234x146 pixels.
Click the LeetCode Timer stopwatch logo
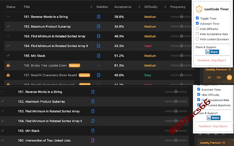tap(199, 9)
